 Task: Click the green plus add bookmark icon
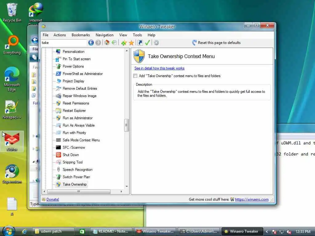pyautogui.click(x=124, y=43)
